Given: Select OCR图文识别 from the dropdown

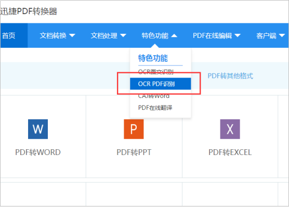Looking at the screenshot, I should tap(156, 72).
